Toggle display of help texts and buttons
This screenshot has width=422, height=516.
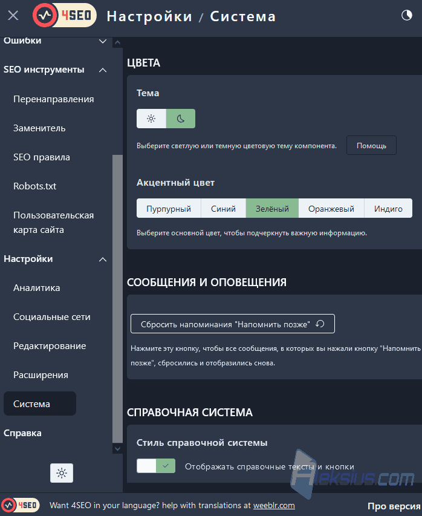click(x=156, y=466)
